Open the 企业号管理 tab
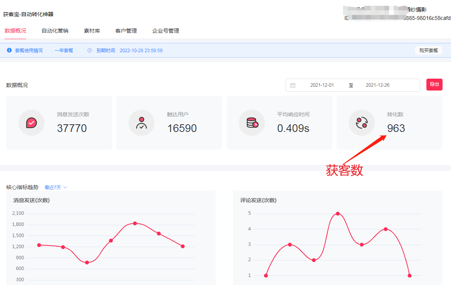The height and width of the screenshot is (285, 451). point(165,31)
